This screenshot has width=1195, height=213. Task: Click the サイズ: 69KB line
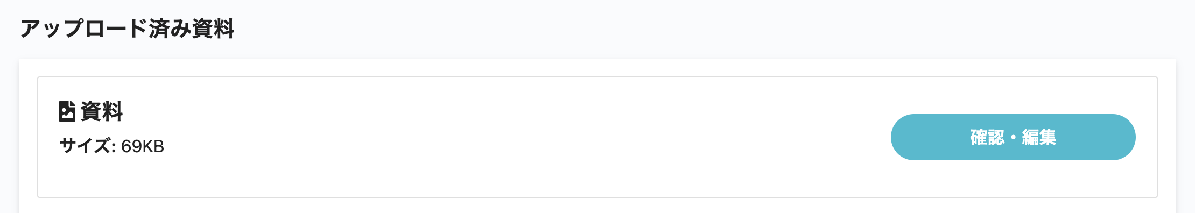(x=111, y=146)
